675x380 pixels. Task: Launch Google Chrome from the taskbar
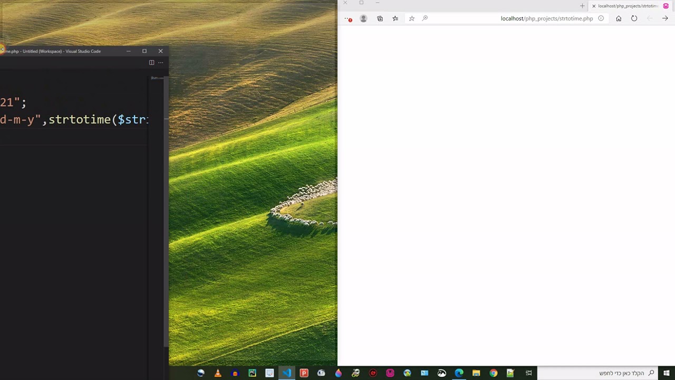493,373
